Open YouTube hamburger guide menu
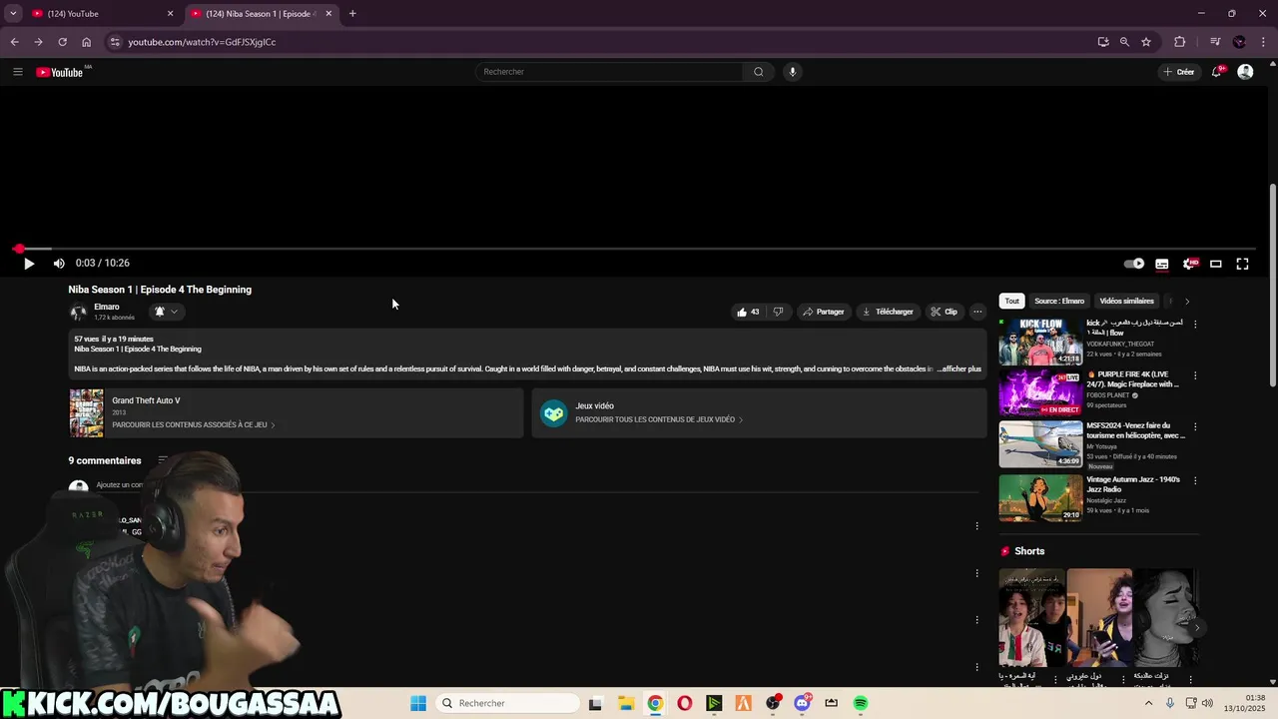1278x719 pixels. coord(18,72)
